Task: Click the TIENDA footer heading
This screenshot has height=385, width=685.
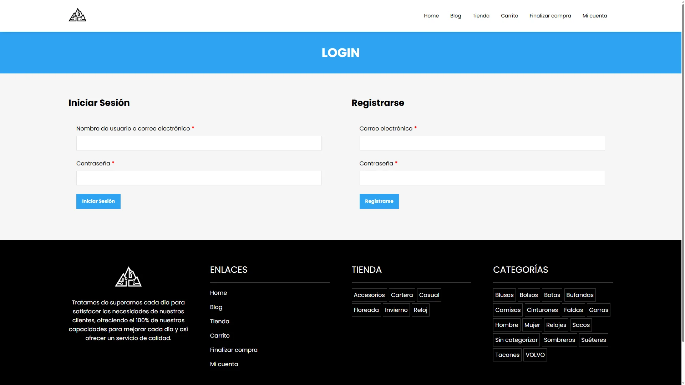Action: (x=367, y=269)
